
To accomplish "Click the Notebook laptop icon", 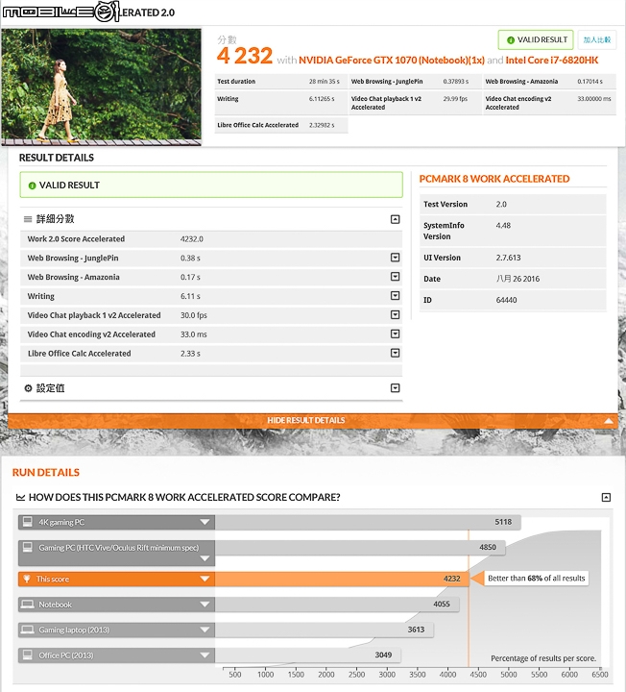I will click(x=27, y=605).
